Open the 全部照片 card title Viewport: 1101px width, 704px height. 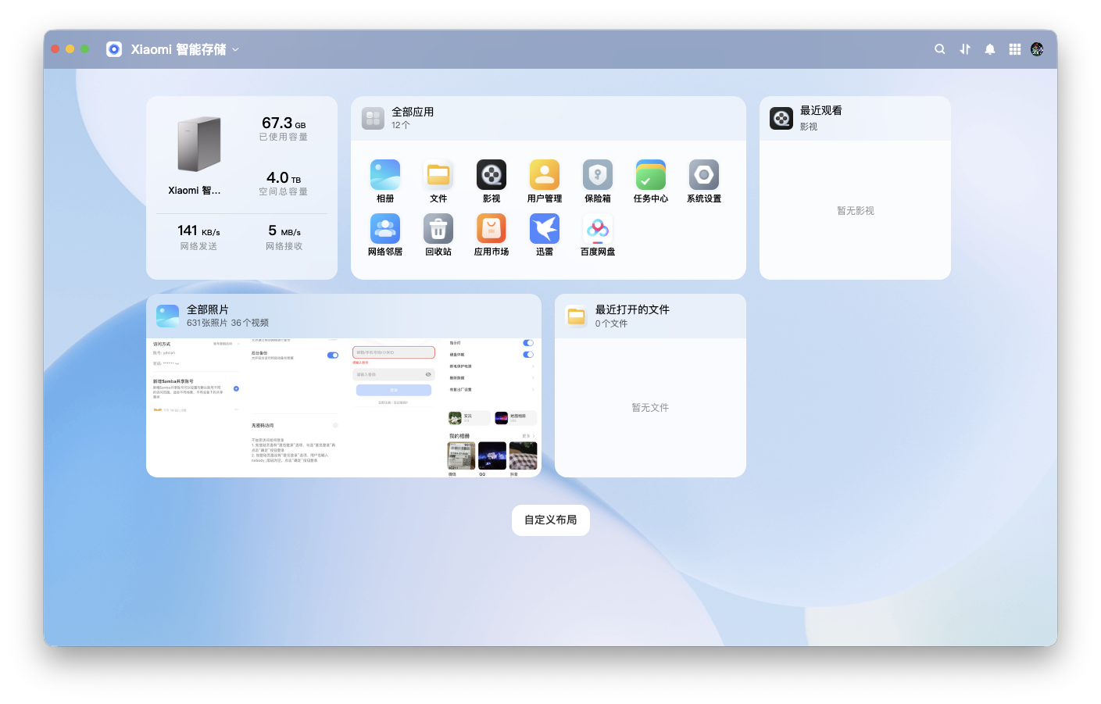coord(208,309)
